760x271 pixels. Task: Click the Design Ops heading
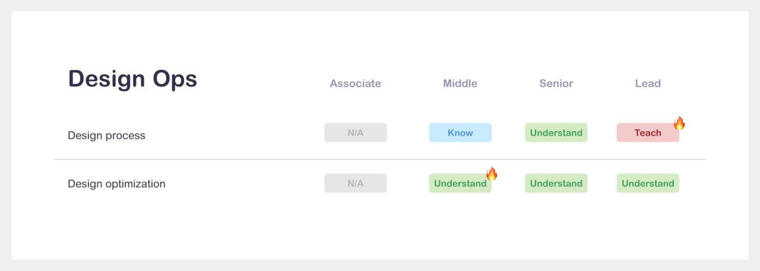click(132, 79)
